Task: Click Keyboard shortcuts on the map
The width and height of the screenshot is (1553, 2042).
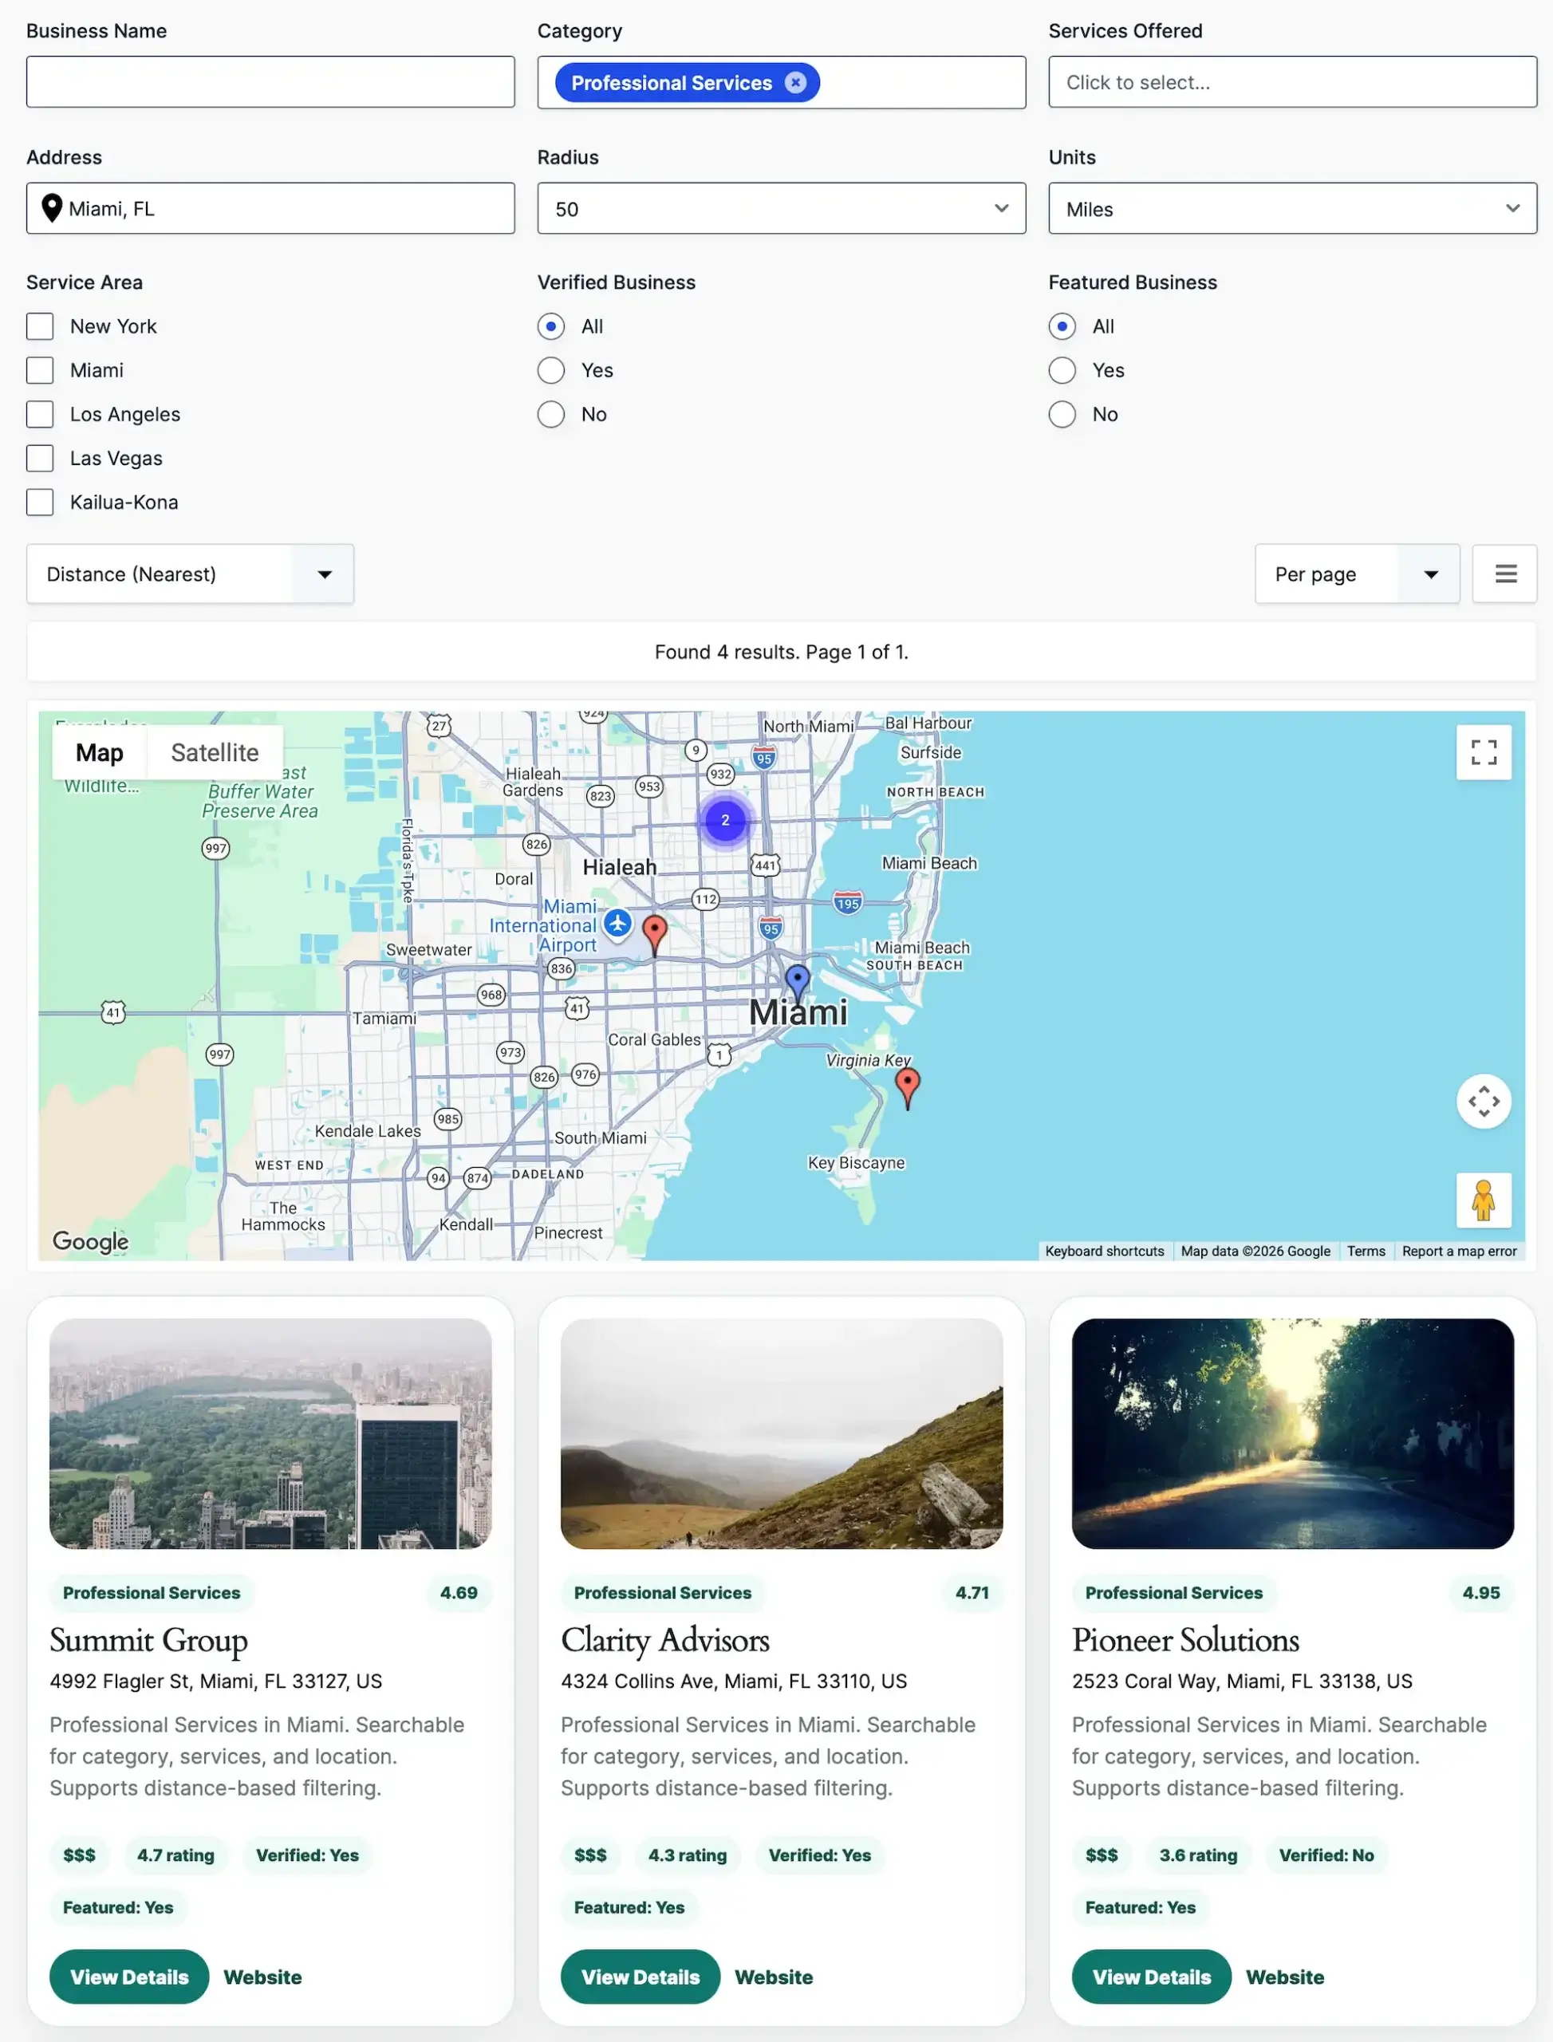Action: [x=1105, y=1251]
